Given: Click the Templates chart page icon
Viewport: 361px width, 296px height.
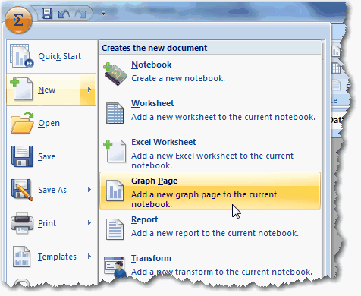Looking at the screenshot, I should point(22,257).
